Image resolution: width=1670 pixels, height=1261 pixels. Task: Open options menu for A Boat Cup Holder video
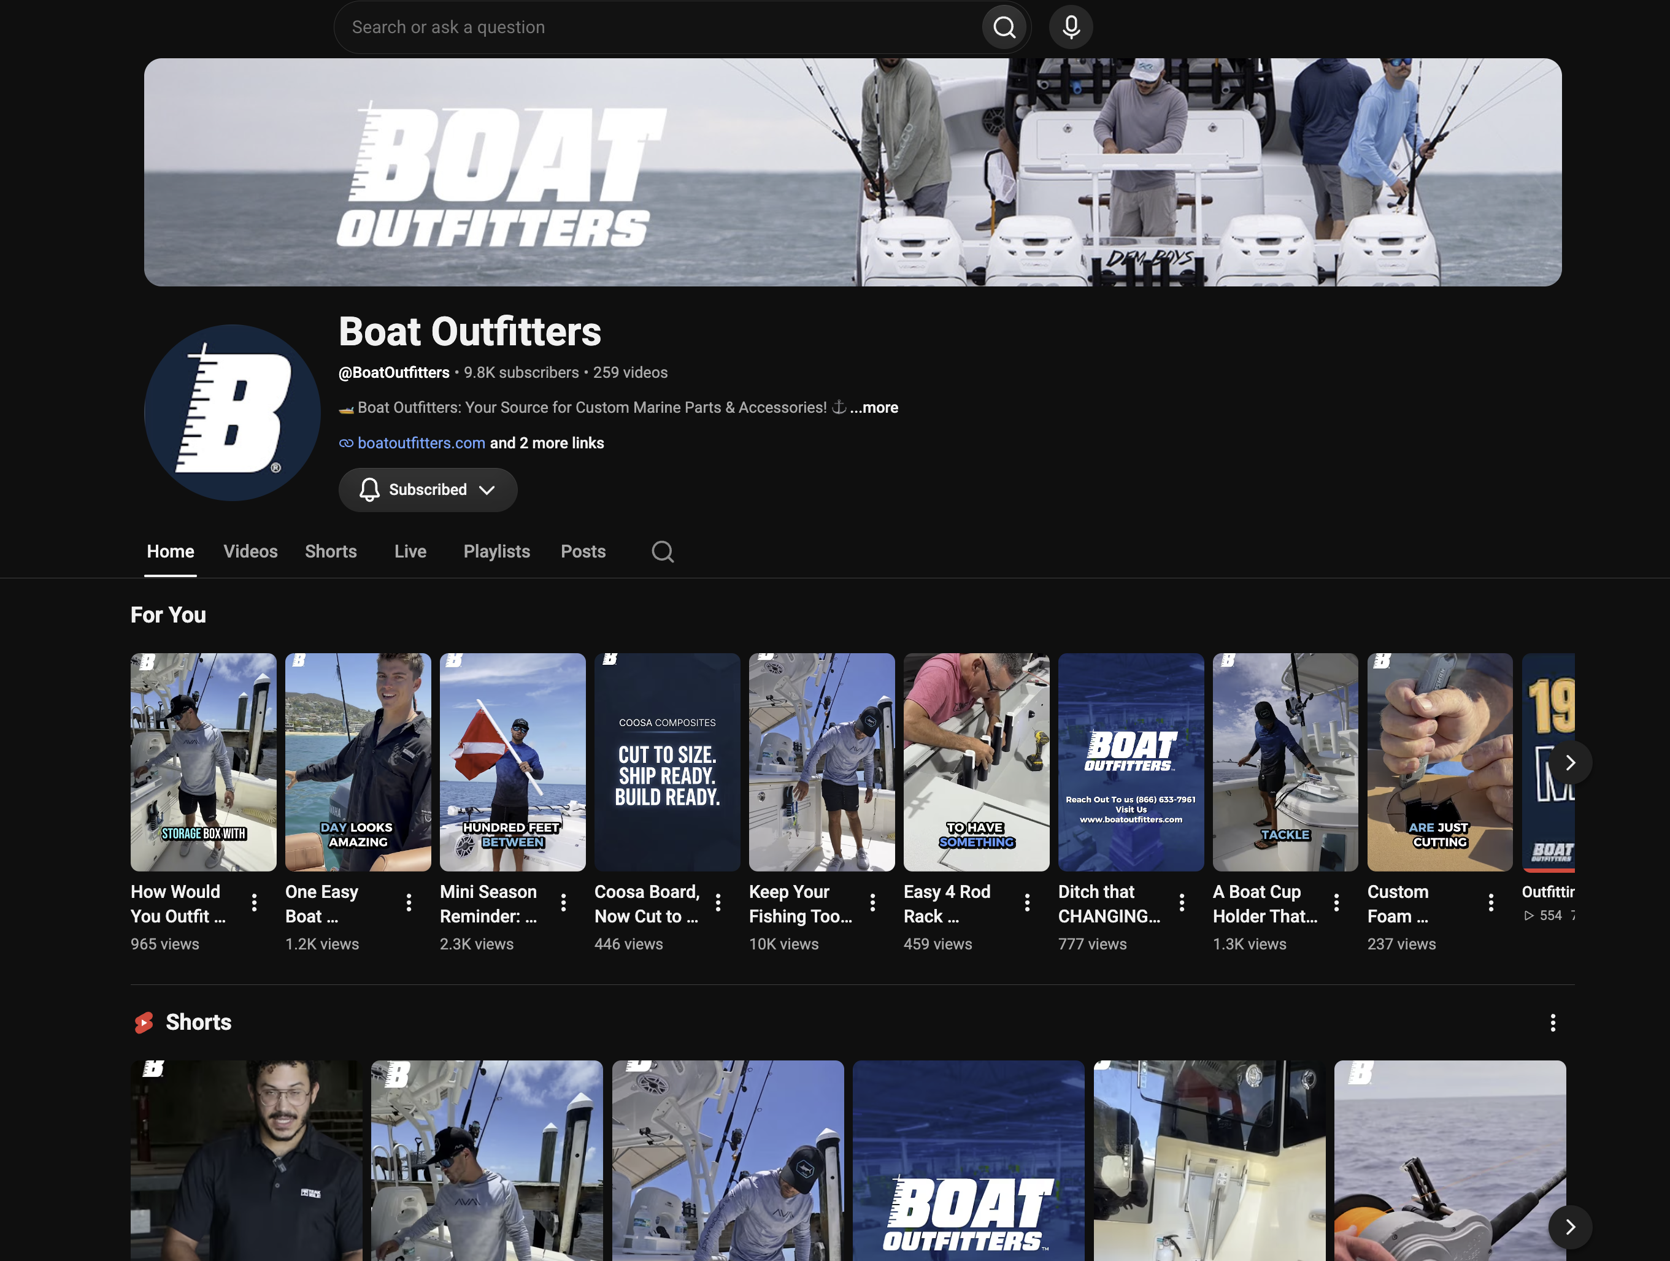(x=1336, y=903)
